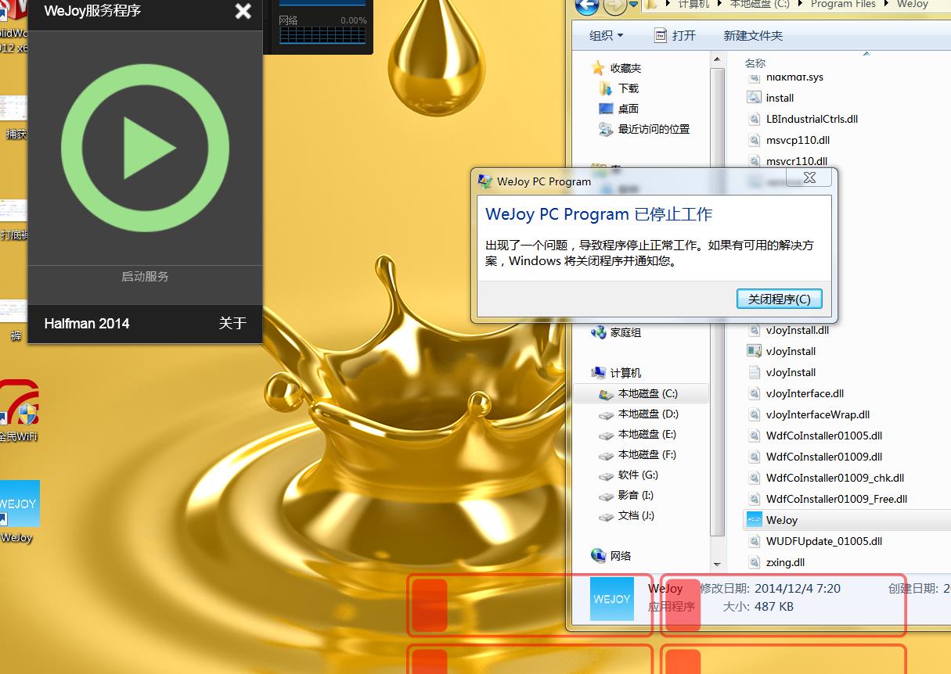951x674 pixels.
Task: Click the navigation pane scroll-down arrow
Action: click(x=716, y=564)
